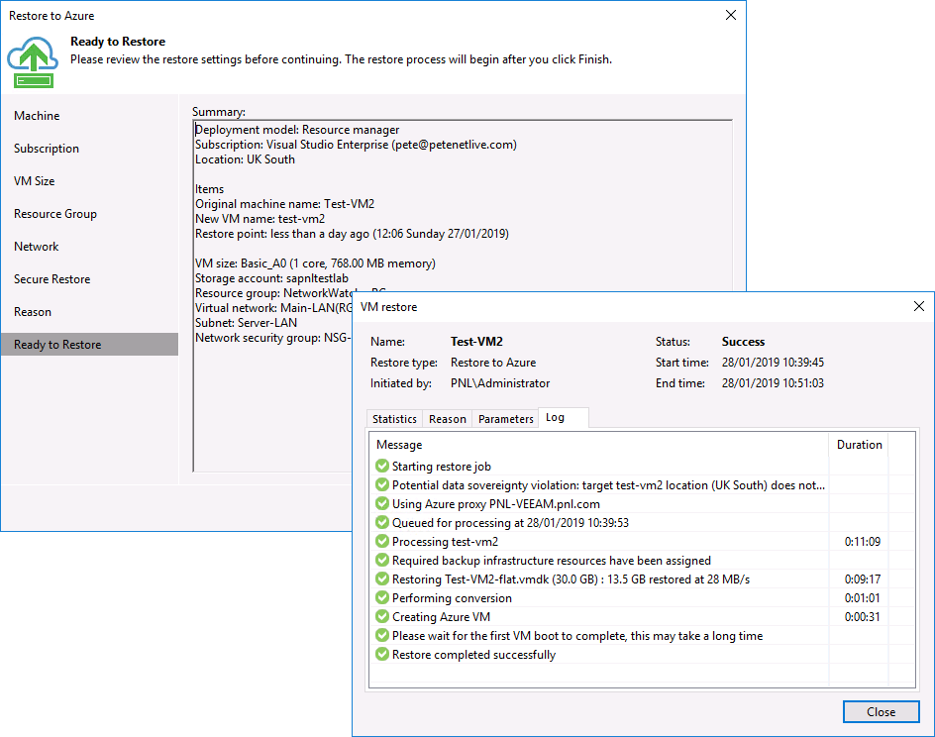Viewport: 935px width, 737px height.
Task: Select the 'Processing test-vm2' log row
Action: (x=642, y=542)
